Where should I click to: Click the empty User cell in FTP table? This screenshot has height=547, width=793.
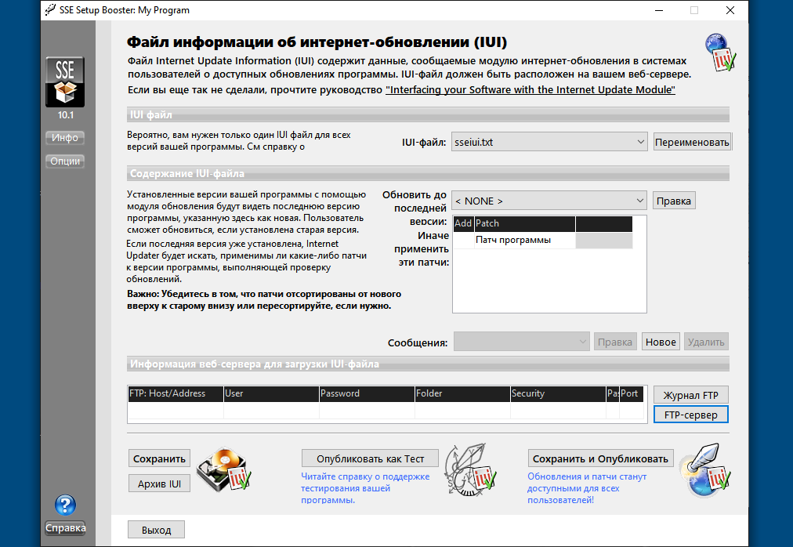coord(271,411)
